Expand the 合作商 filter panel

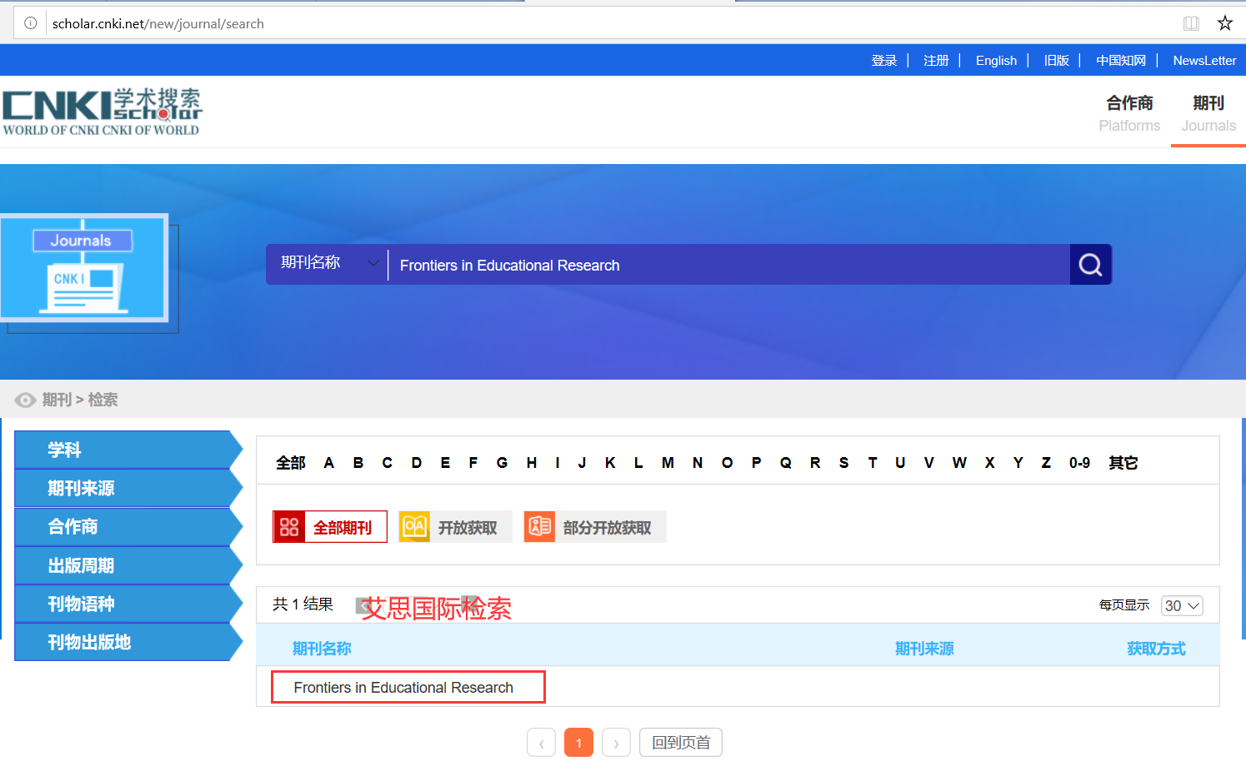(x=128, y=527)
